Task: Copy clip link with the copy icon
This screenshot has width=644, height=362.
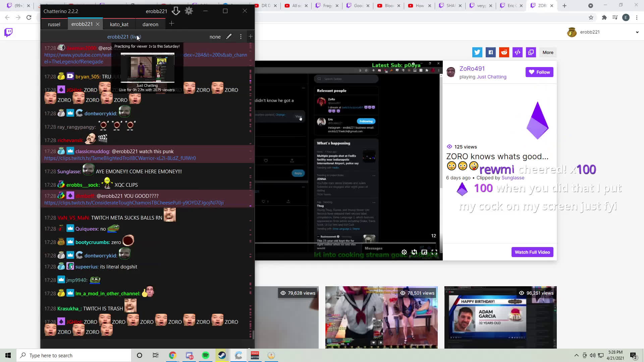Action: [x=531, y=52]
